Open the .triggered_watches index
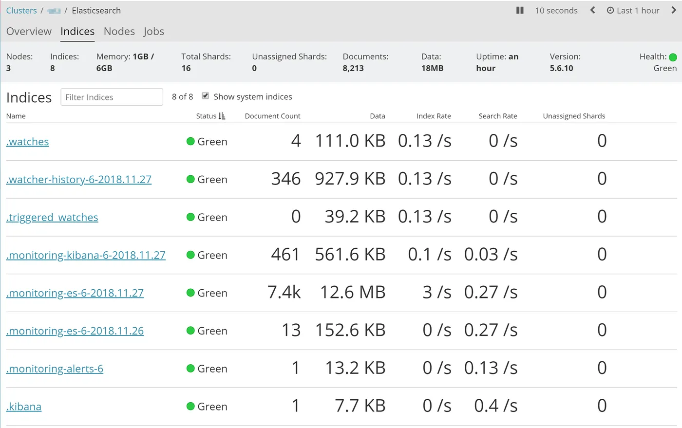 point(52,217)
